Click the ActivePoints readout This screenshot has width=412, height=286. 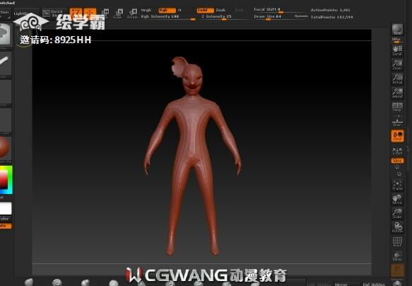330,10
